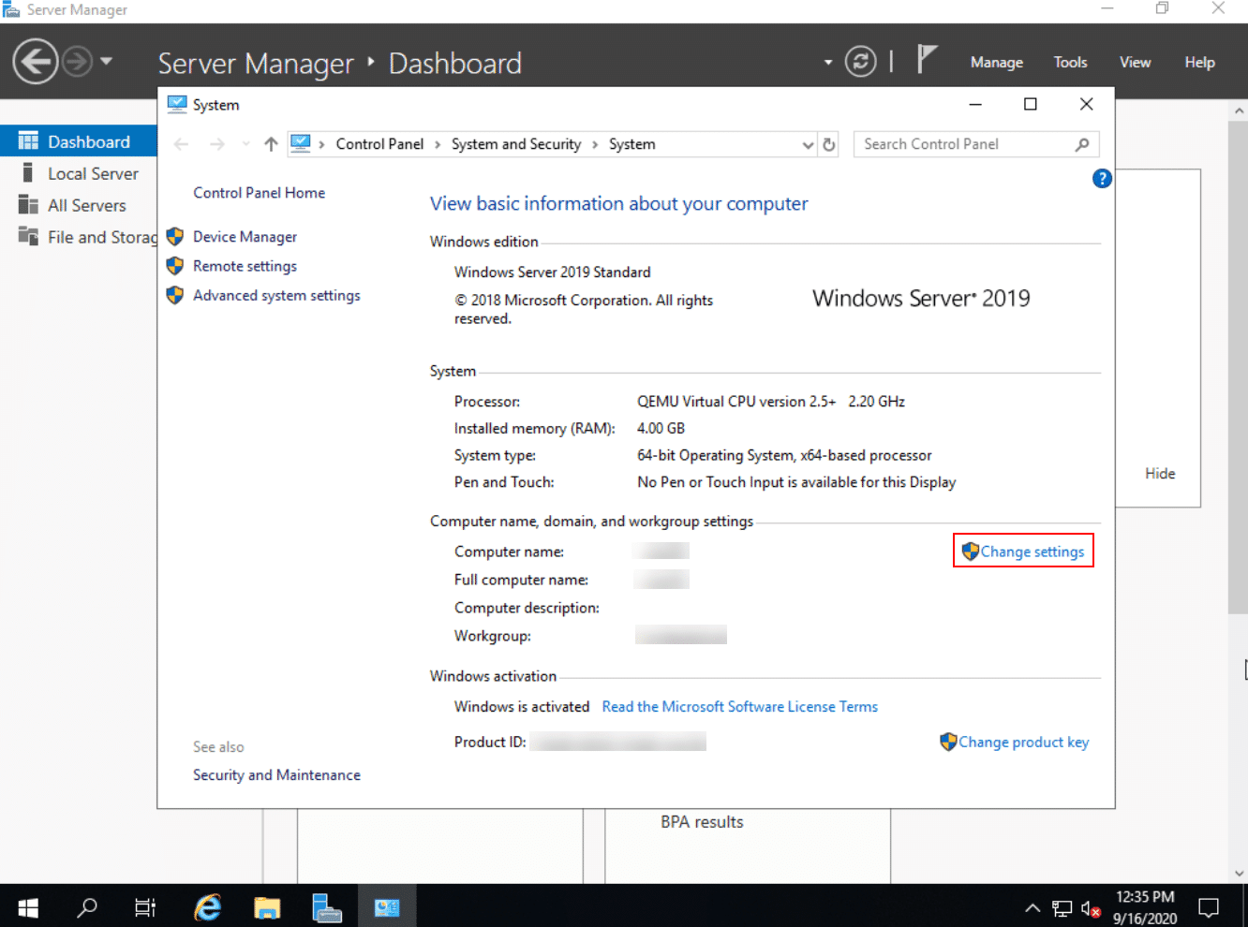Click the Server Manager vertical scrollbar
The height and width of the screenshot is (927, 1248).
1239,492
